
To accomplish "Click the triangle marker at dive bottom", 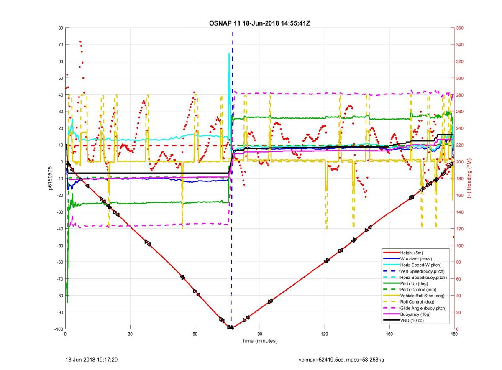I will pos(231,327).
